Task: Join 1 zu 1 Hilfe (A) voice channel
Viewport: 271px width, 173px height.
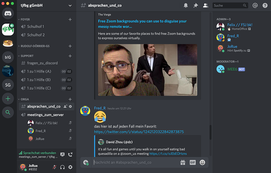Action: tap(47, 71)
